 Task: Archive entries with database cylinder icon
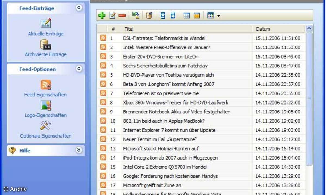pyautogui.click(x=149, y=15)
